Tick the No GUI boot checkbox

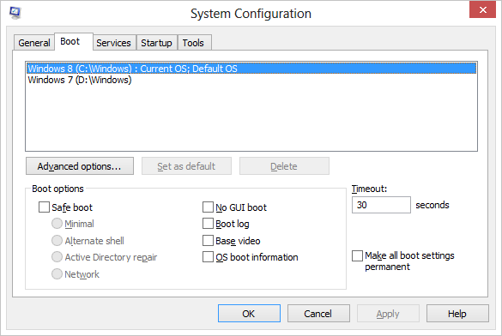(208, 207)
